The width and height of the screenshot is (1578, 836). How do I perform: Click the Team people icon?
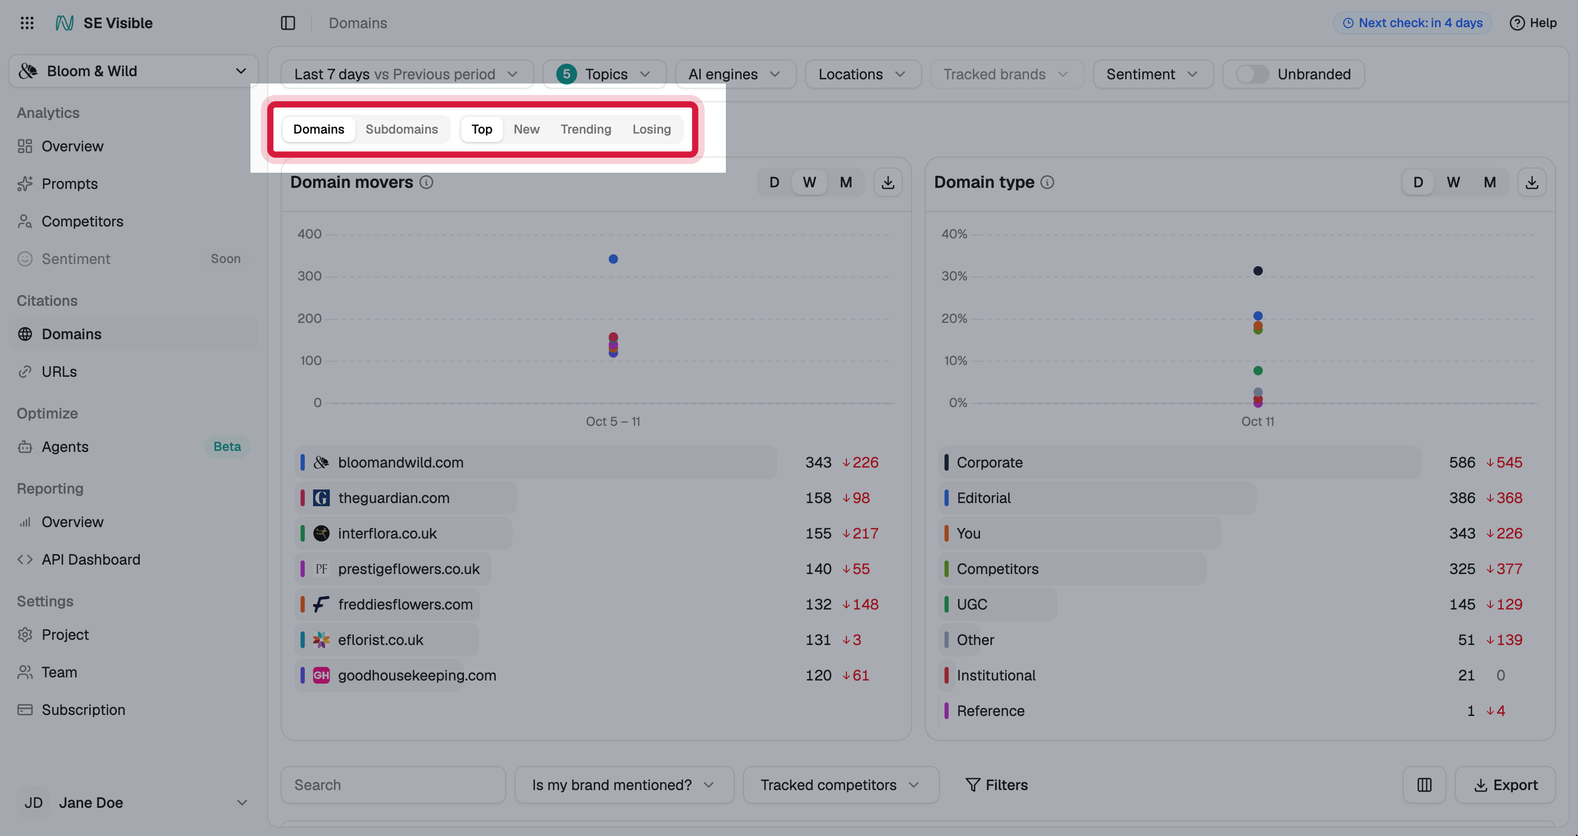25,672
